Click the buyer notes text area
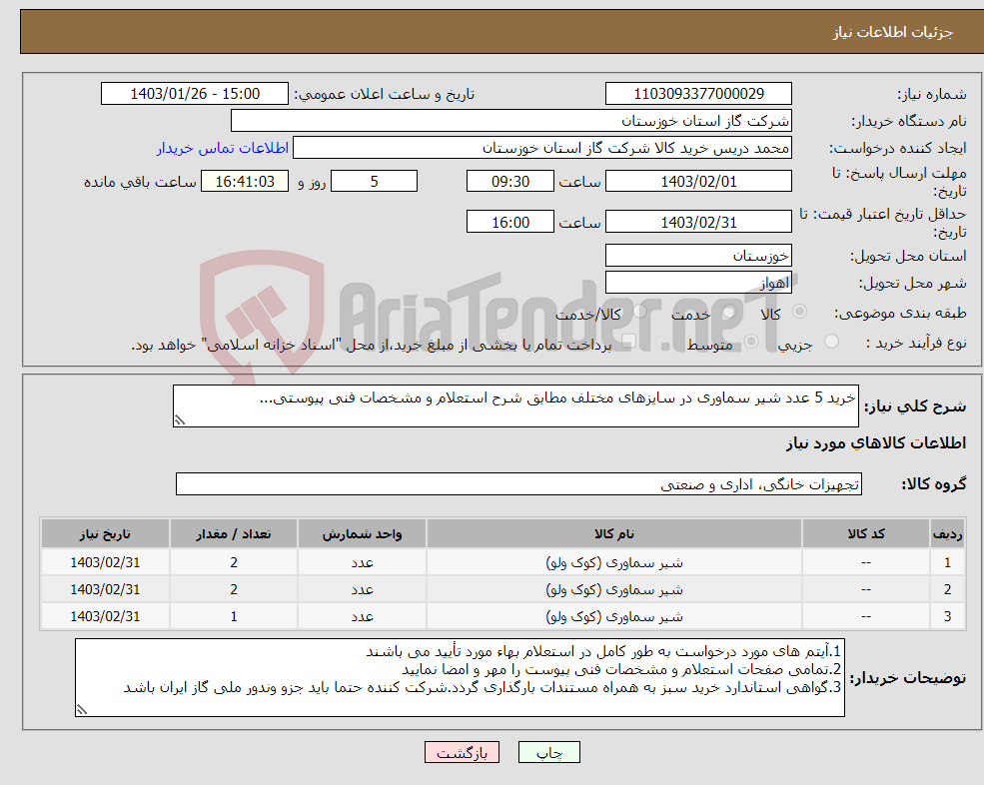The height and width of the screenshot is (785, 984). pos(460,678)
